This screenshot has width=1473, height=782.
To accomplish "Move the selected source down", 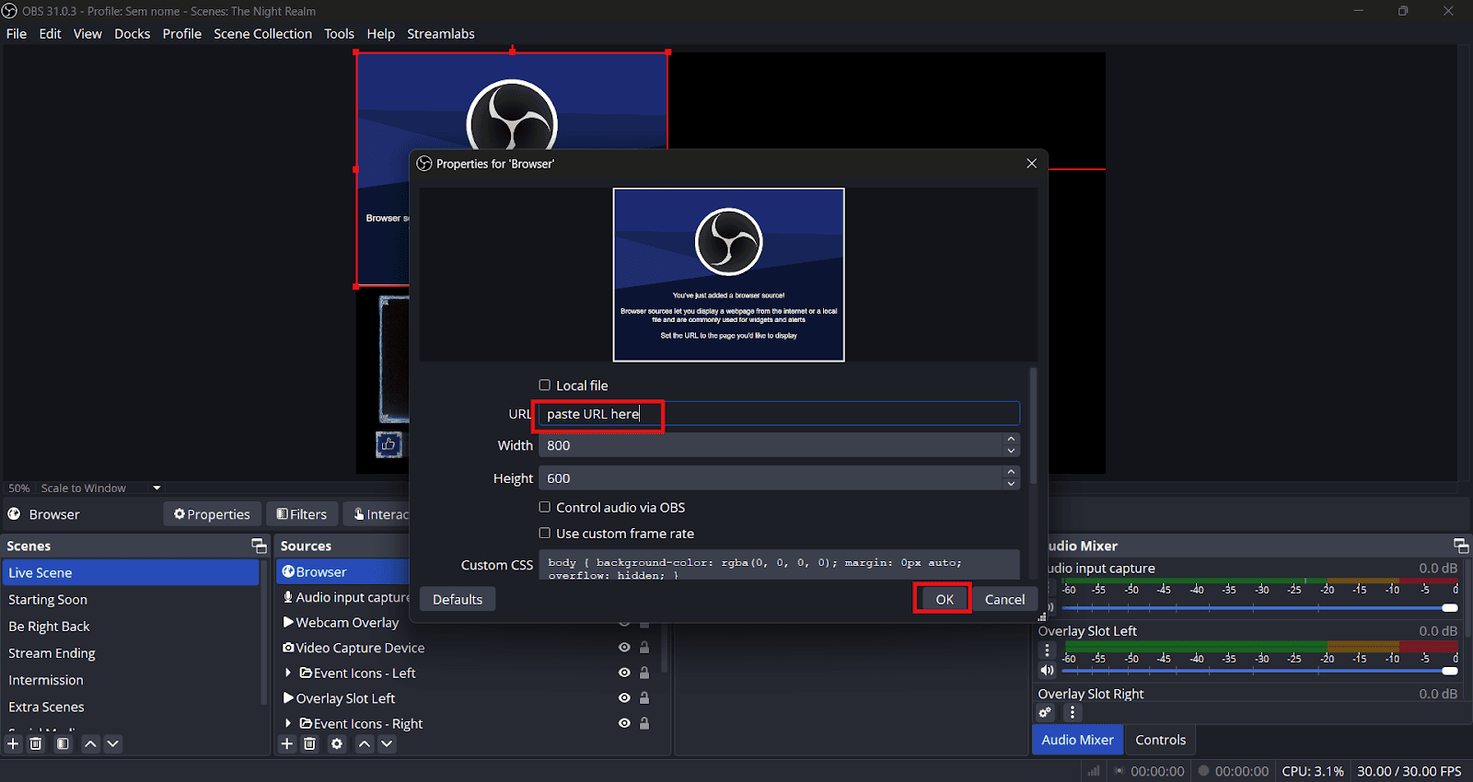I will (x=387, y=743).
